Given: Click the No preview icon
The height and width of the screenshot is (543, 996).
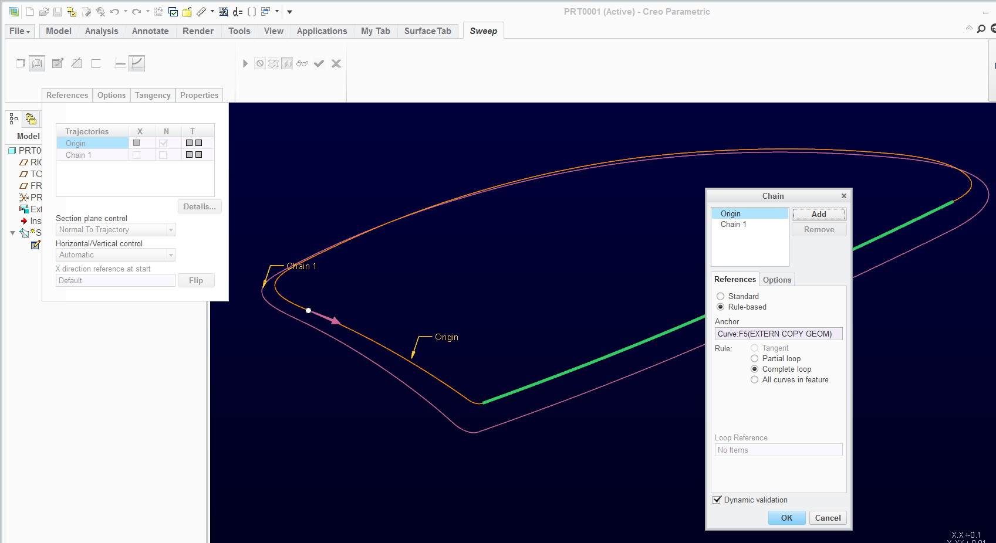Looking at the screenshot, I should [x=260, y=63].
